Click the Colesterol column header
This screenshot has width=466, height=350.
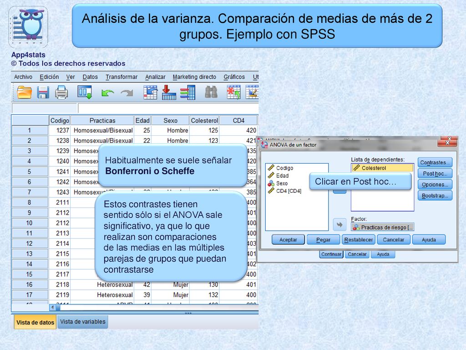coord(204,120)
